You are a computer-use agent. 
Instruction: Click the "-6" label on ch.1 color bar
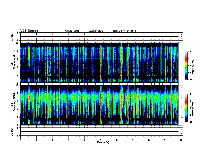pos(190,52)
